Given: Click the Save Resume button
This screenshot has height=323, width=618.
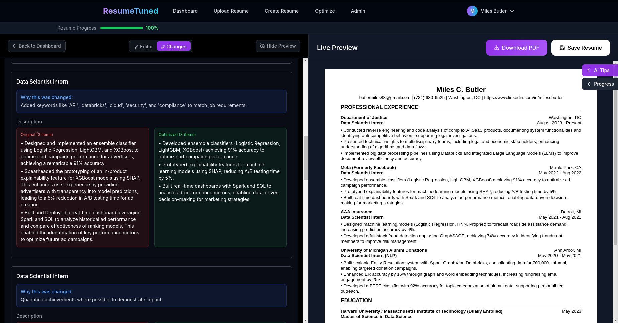Looking at the screenshot, I should (581, 48).
